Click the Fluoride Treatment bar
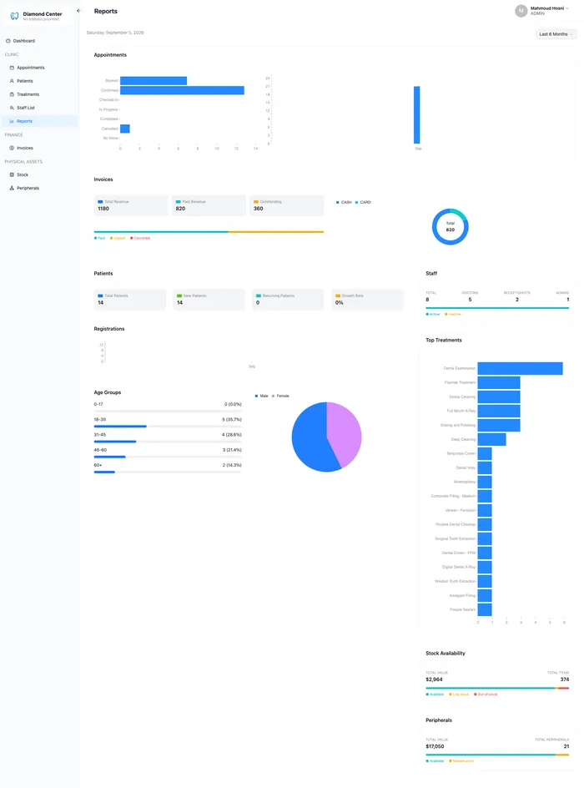 (x=499, y=382)
